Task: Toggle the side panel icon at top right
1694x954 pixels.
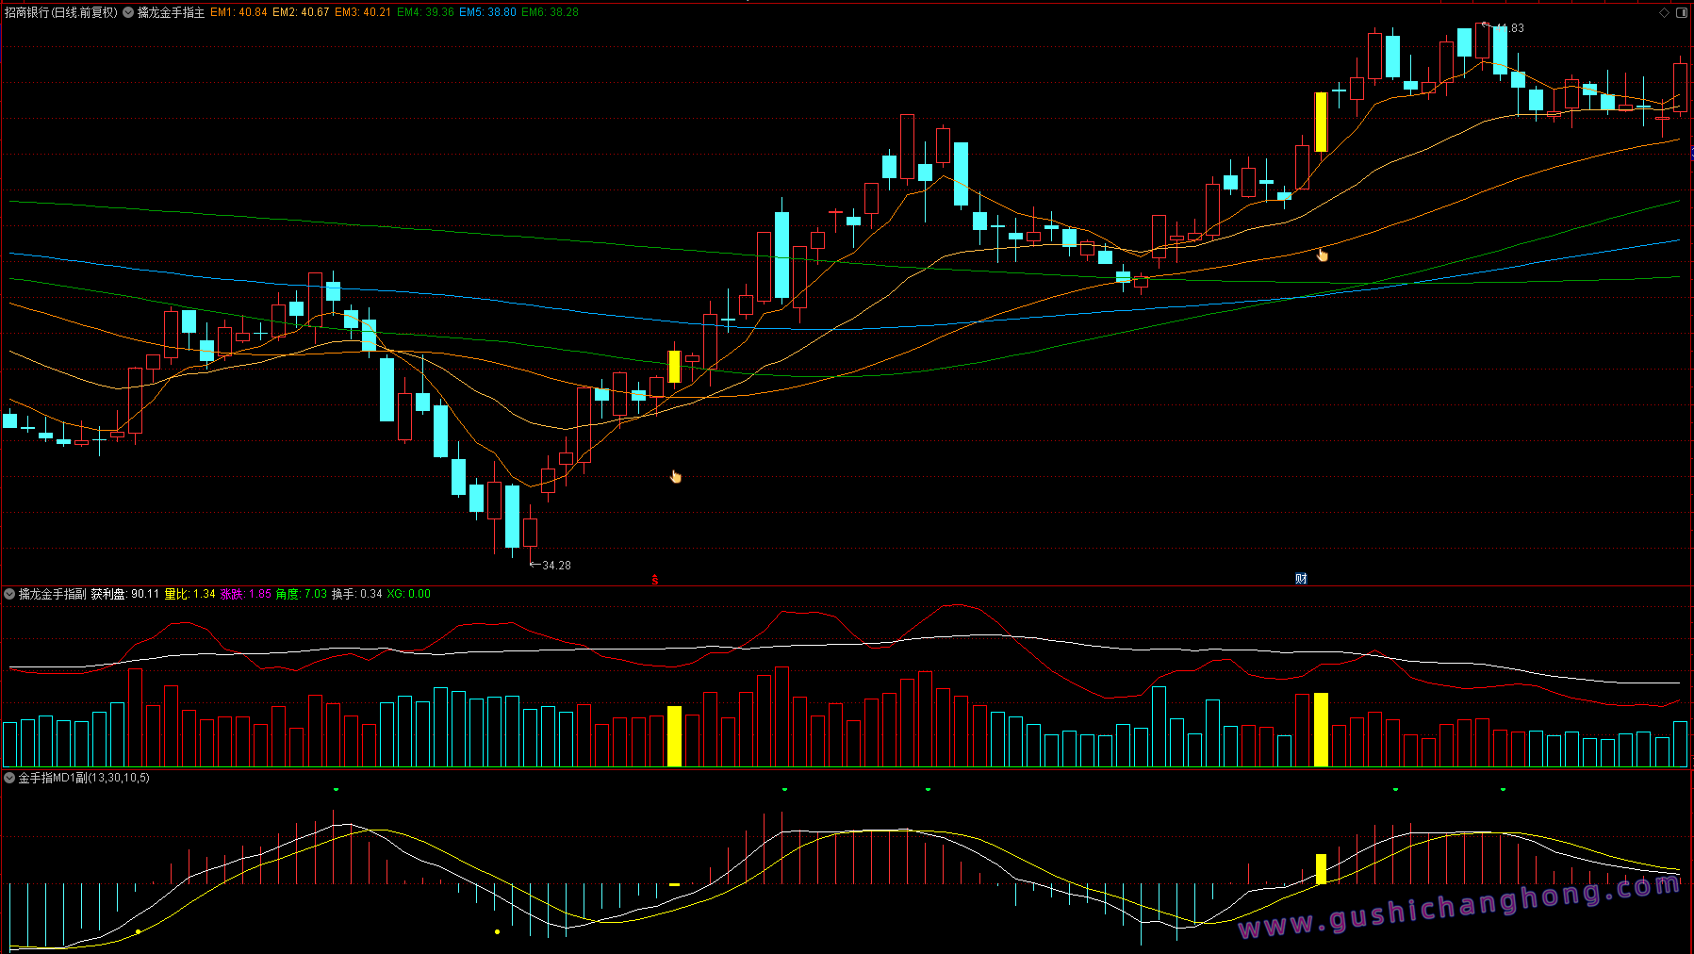Action: tap(1682, 12)
